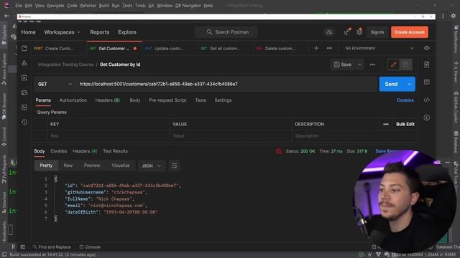Image resolution: width=460 pixels, height=258 pixels.
Task: Click the Send button
Action: pyautogui.click(x=391, y=85)
